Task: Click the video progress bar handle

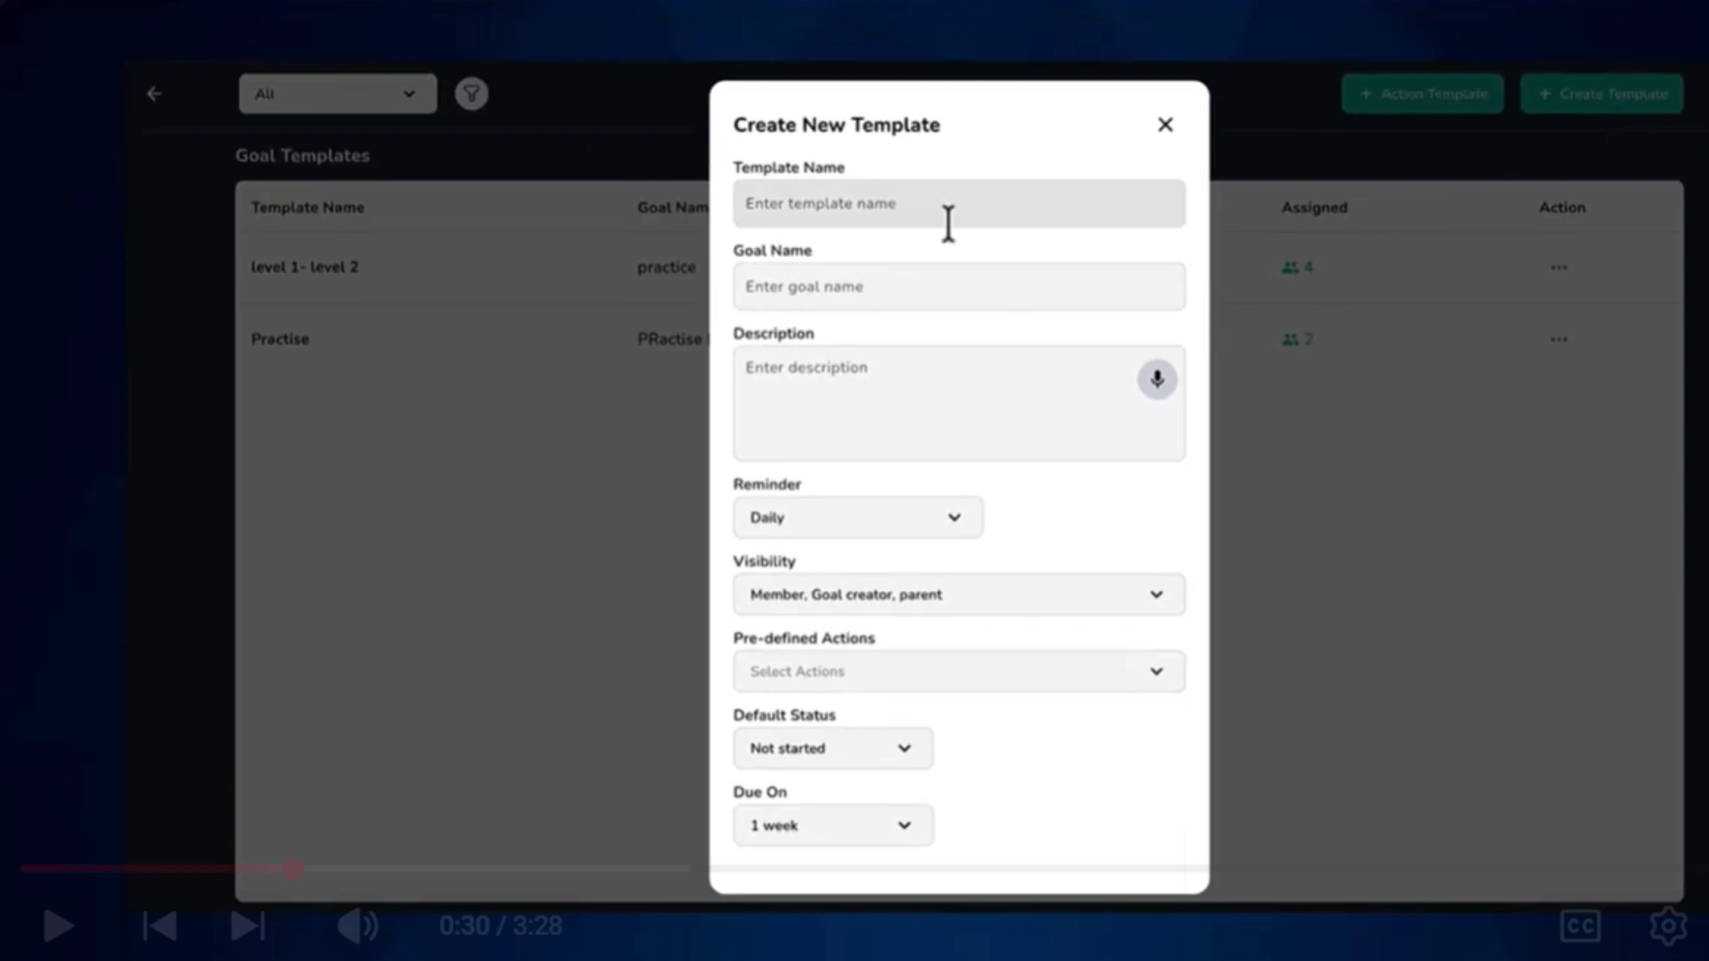Action: pos(294,869)
